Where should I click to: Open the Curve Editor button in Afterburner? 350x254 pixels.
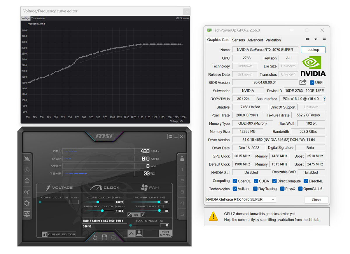tap(59, 234)
